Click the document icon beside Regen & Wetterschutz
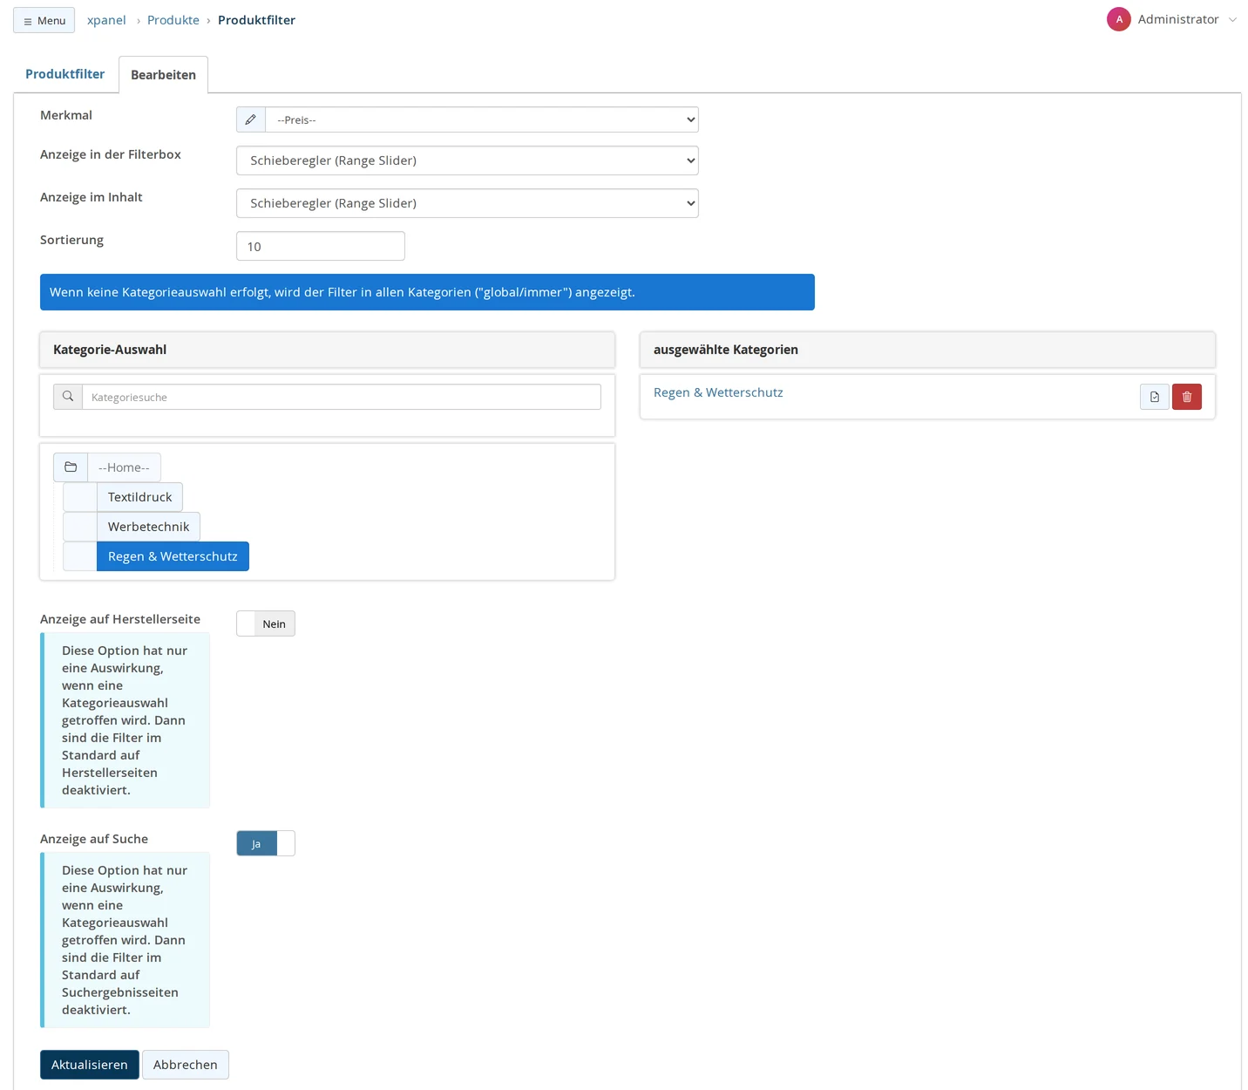1248x1090 pixels. pyautogui.click(x=1155, y=397)
